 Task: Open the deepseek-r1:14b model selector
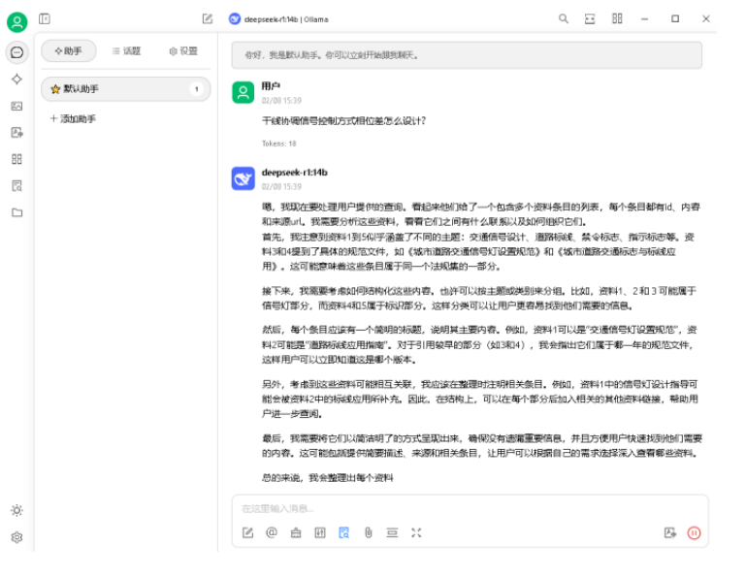278,19
